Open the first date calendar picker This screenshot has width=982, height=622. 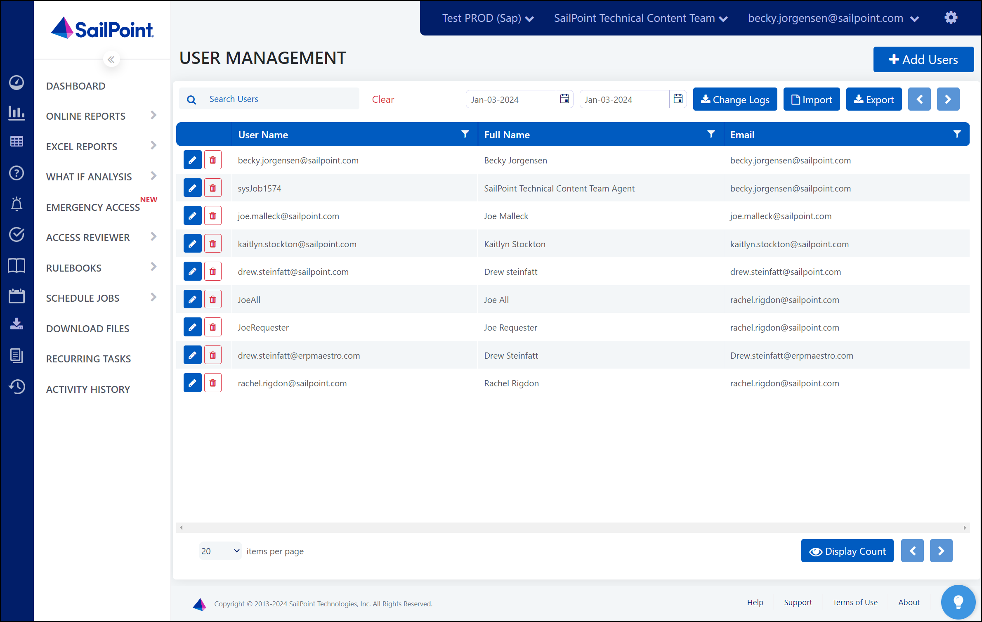[564, 99]
